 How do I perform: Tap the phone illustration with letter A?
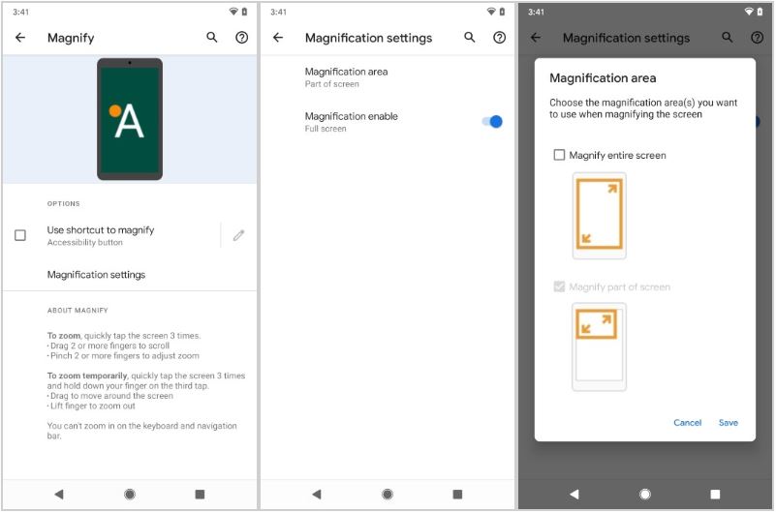click(x=130, y=119)
